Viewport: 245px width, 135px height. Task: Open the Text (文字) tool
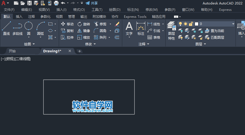[129, 28]
